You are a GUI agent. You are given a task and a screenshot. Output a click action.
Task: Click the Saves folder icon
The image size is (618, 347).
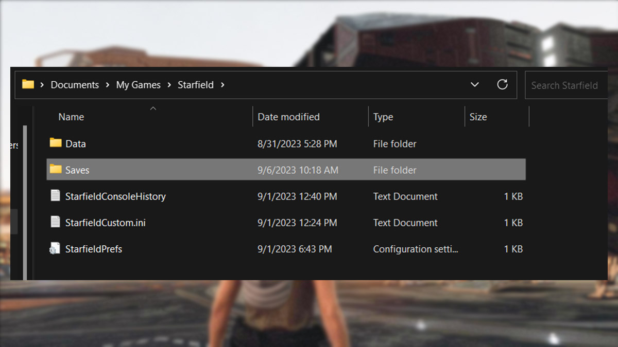click(56, 170)
